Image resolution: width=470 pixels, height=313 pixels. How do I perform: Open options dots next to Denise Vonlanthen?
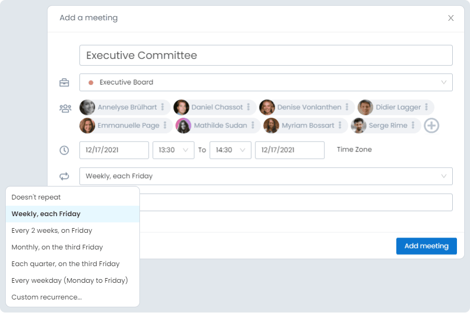tap(347, 107)
